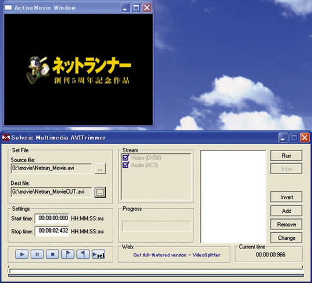The image size is (312, 283).
Task: Click the timeline seek slider track
Action: pos(156,271)
